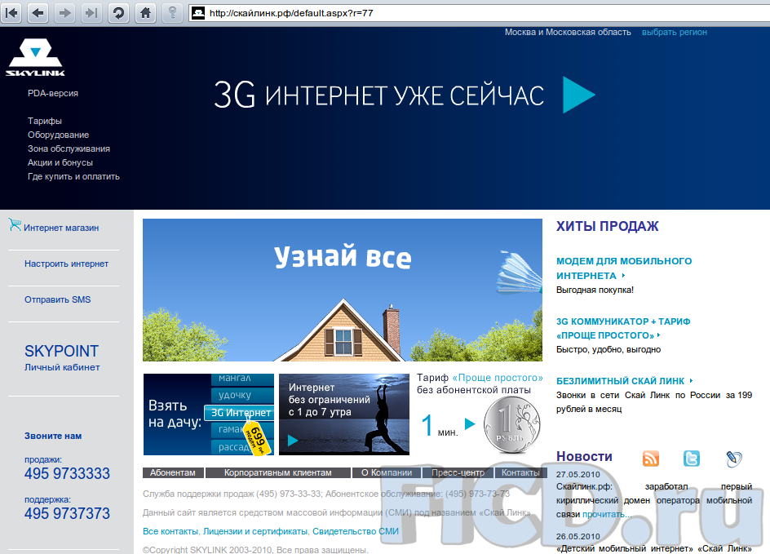Click the greyed key icon in the toolbar
The image size is (770, 554).
[x=172, y=13]
